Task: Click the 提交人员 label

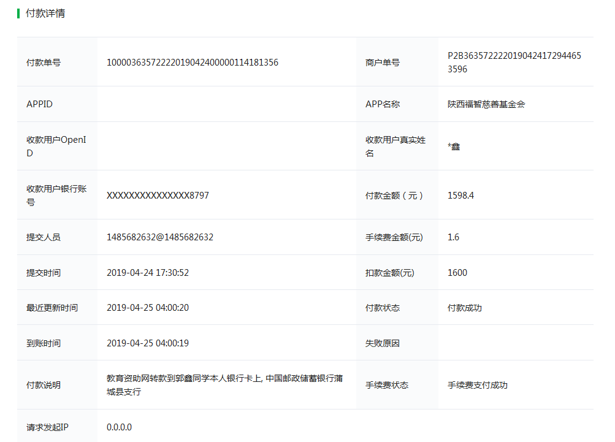Action: coord(44,237)
